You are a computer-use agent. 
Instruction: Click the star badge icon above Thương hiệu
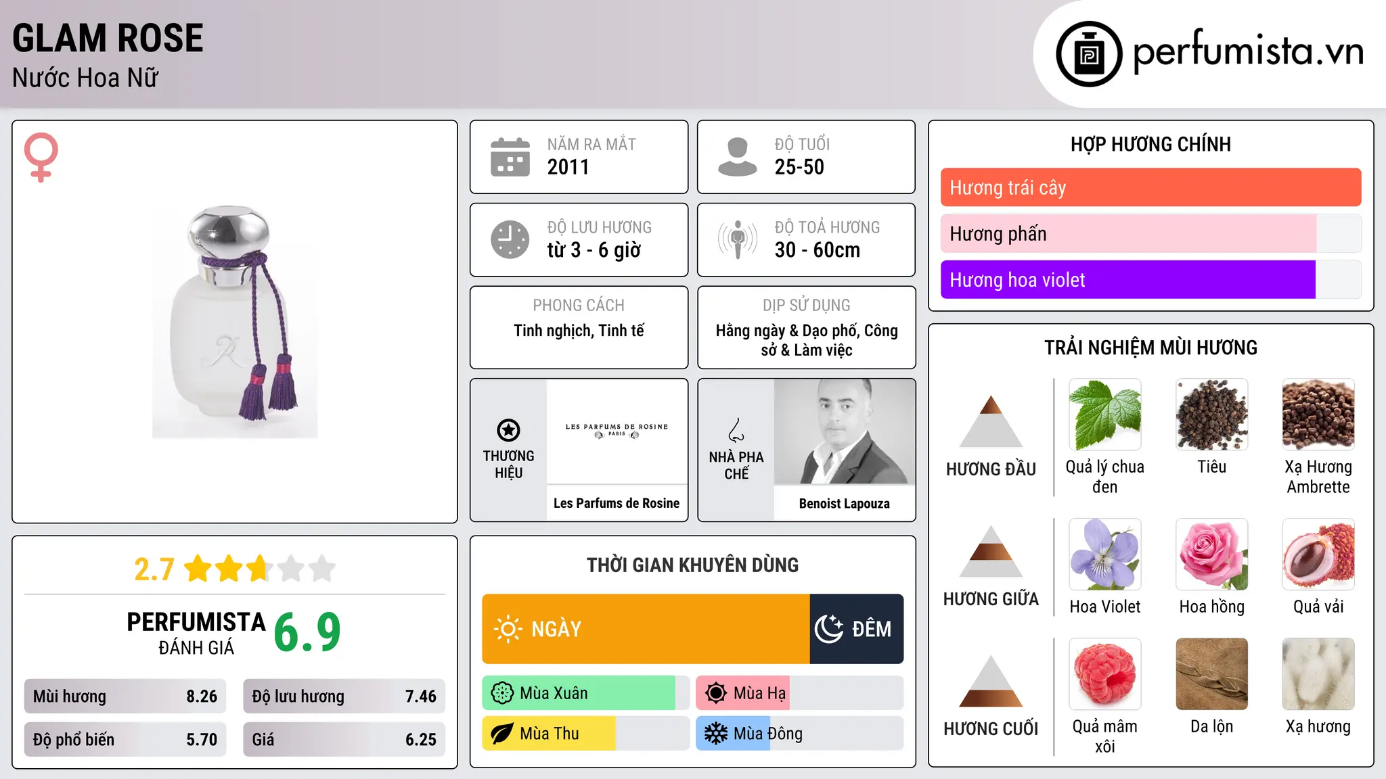[x=508, y=430]
